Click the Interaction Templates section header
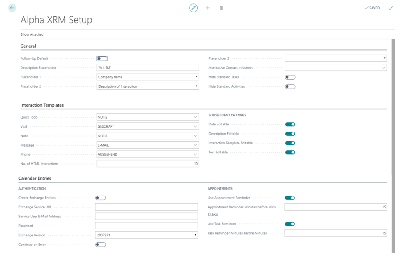404x260 pixels. pos(42,105)
